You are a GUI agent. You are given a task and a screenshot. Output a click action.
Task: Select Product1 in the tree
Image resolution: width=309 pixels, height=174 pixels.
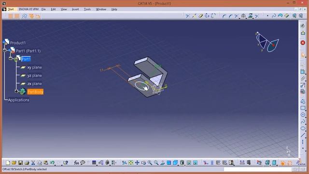tap(18, 43)
